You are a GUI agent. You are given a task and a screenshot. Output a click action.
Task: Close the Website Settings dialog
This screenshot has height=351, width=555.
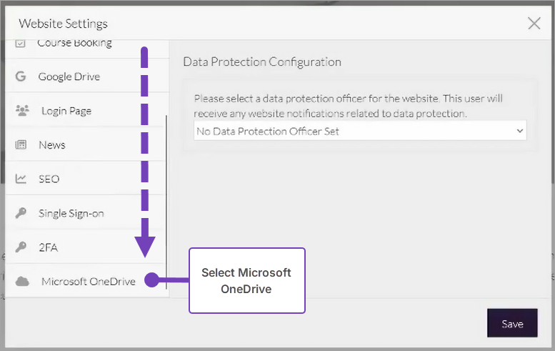[x=534, y=24]
